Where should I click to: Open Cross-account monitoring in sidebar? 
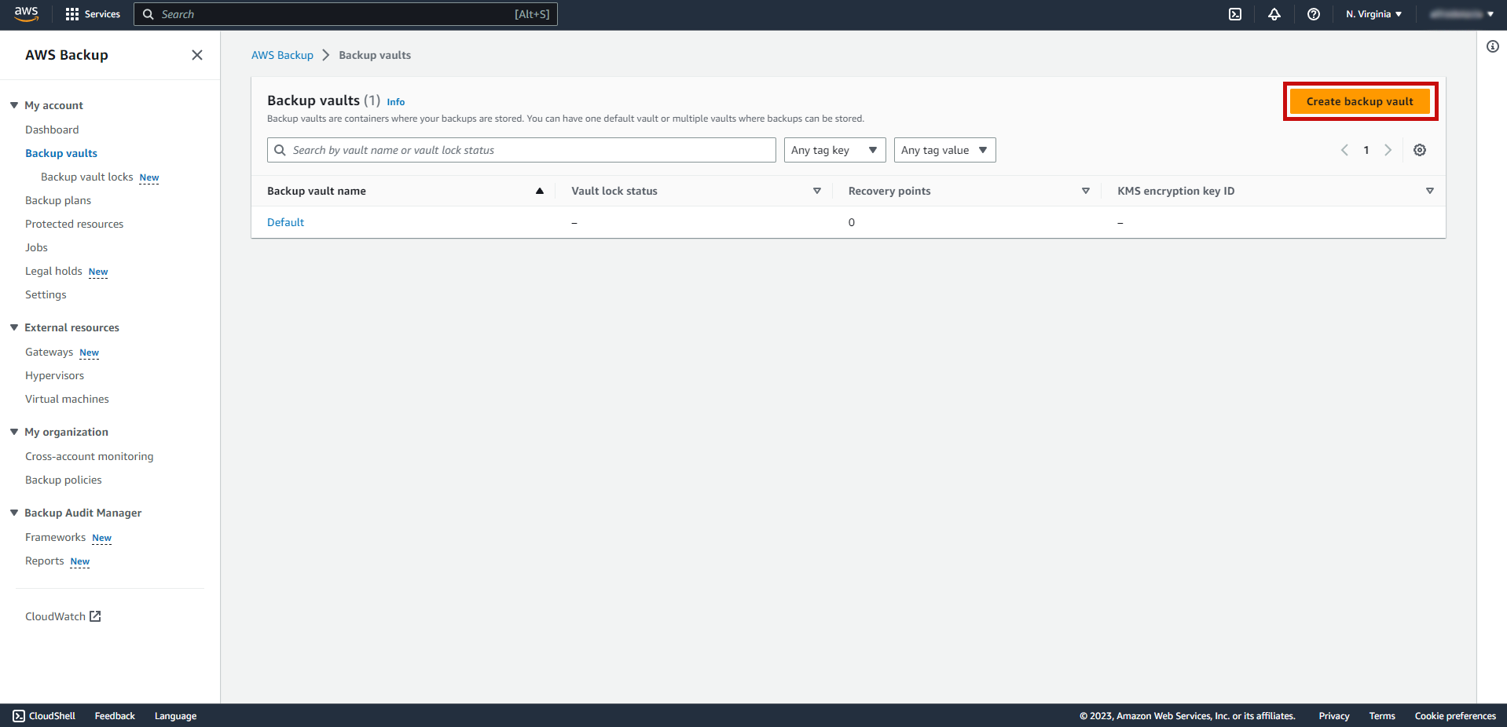click(x=90, y=456)
